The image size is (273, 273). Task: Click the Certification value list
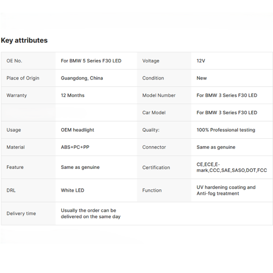pos(231,167)
